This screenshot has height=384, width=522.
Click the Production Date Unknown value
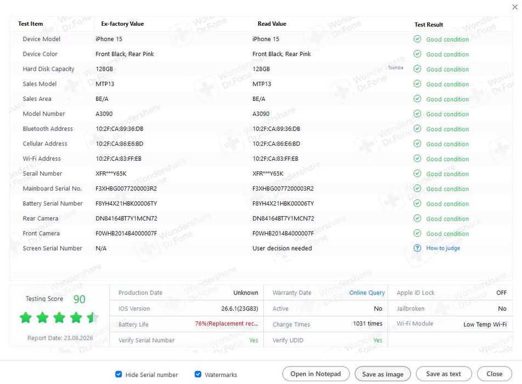(x=246, y=293)
